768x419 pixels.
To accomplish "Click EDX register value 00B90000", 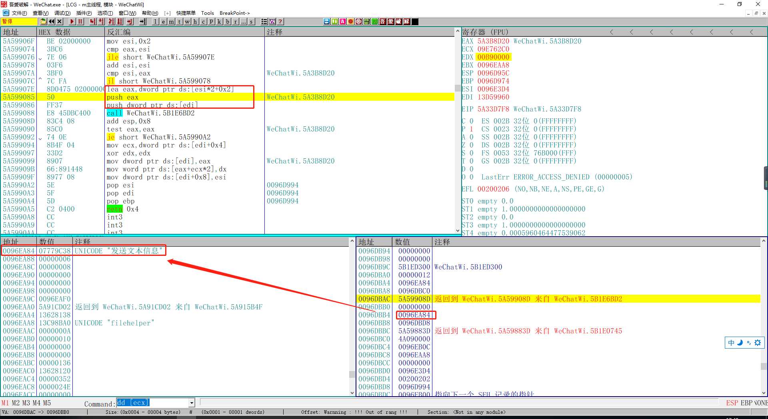I will pos(493,57).
